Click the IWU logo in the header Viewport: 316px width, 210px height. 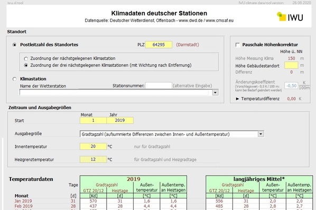290,17
